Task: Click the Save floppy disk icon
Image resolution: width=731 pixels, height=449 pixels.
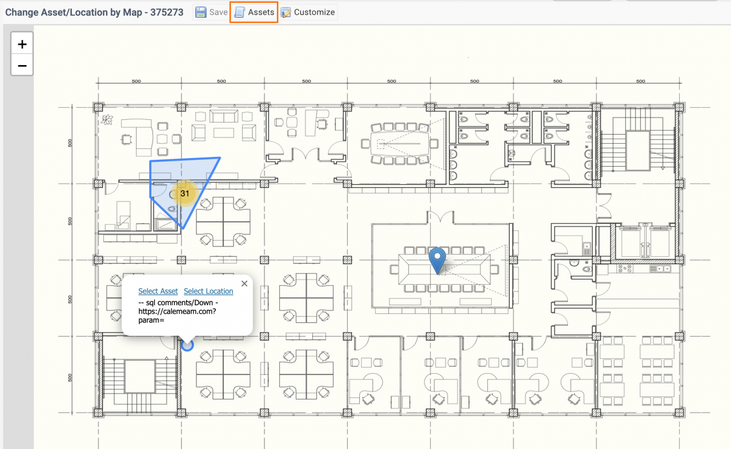Action: (201, 12)
